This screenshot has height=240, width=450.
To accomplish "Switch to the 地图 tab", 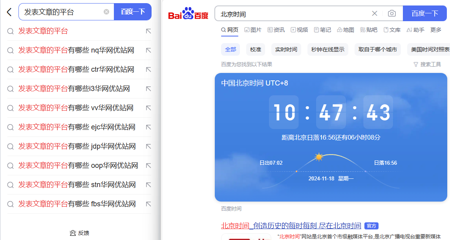I will point(346,30).
